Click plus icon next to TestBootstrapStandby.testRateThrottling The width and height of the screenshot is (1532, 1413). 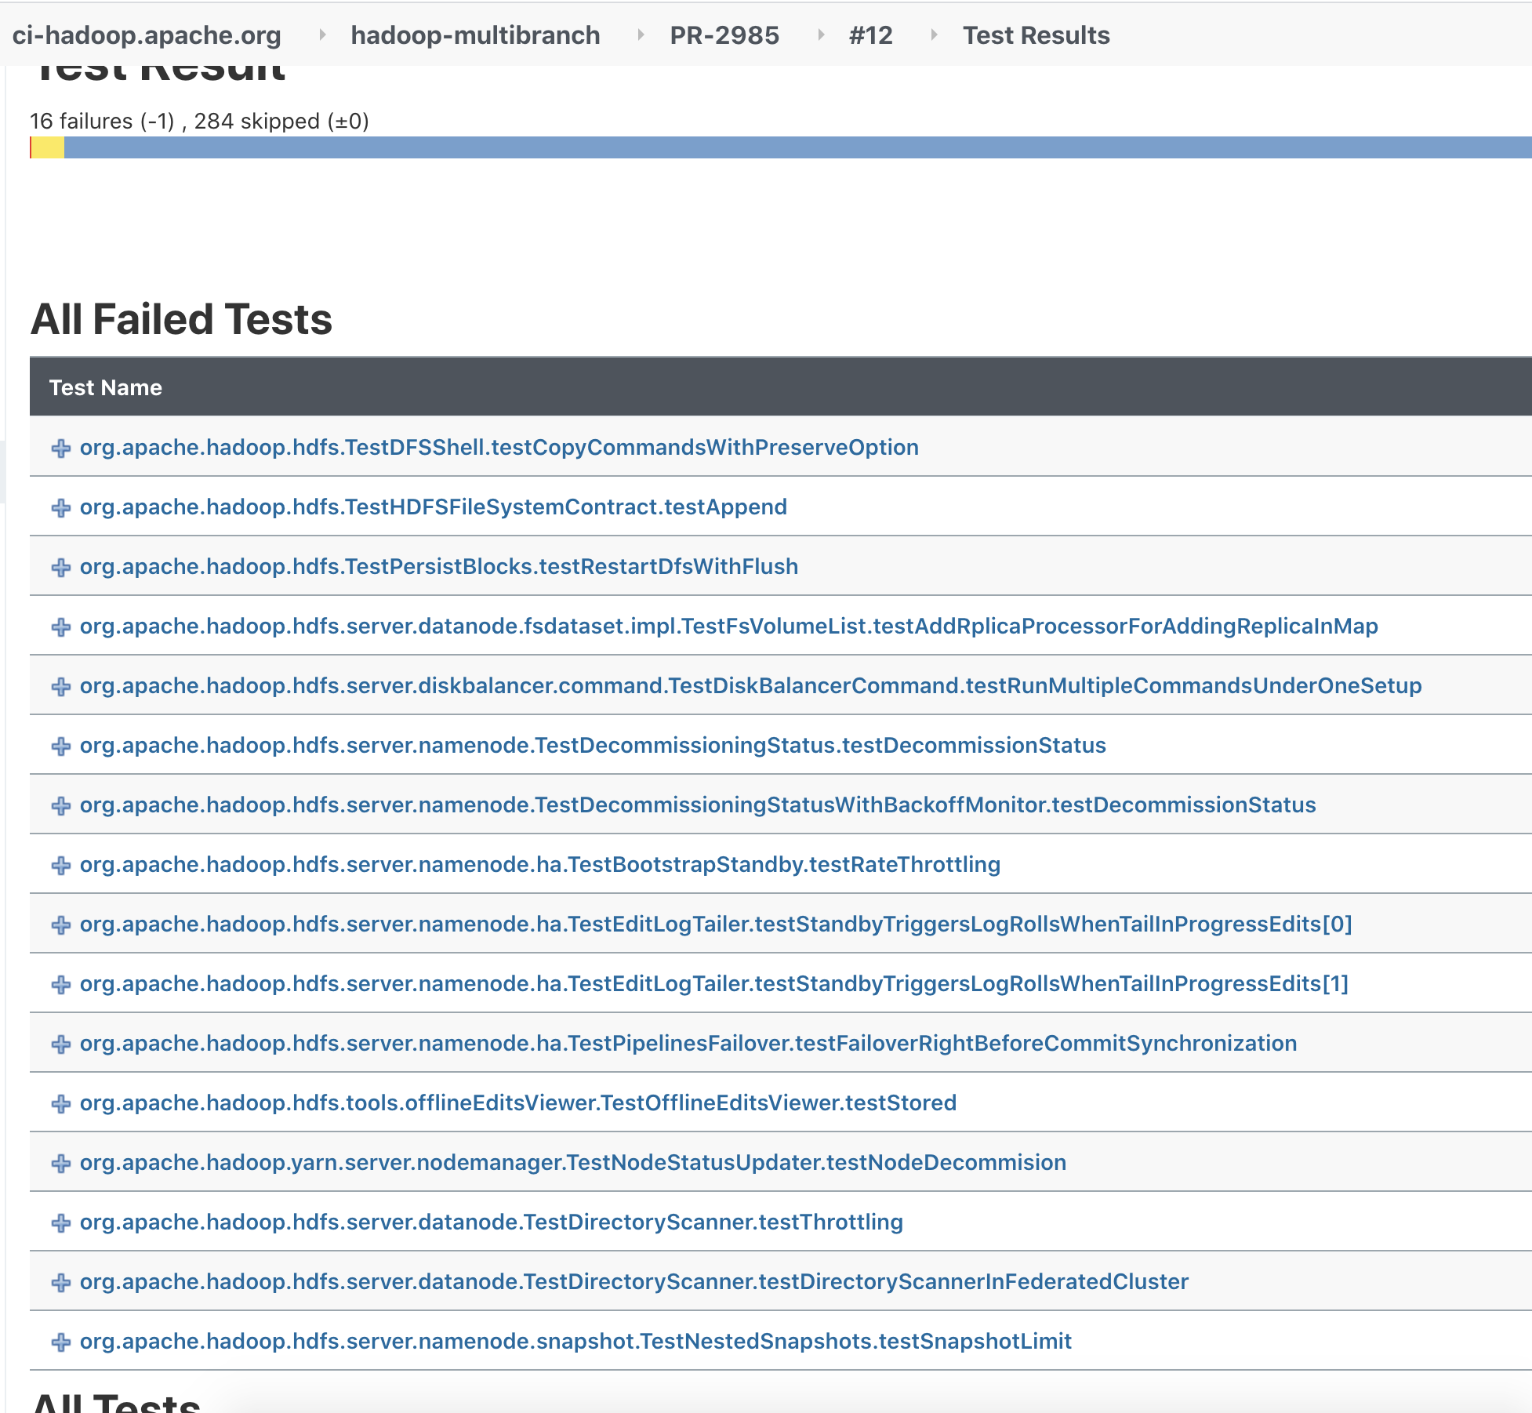(61, 865)
